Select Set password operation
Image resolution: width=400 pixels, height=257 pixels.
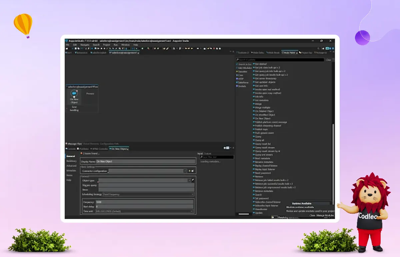pyautogui.click(x=261, y=198)
